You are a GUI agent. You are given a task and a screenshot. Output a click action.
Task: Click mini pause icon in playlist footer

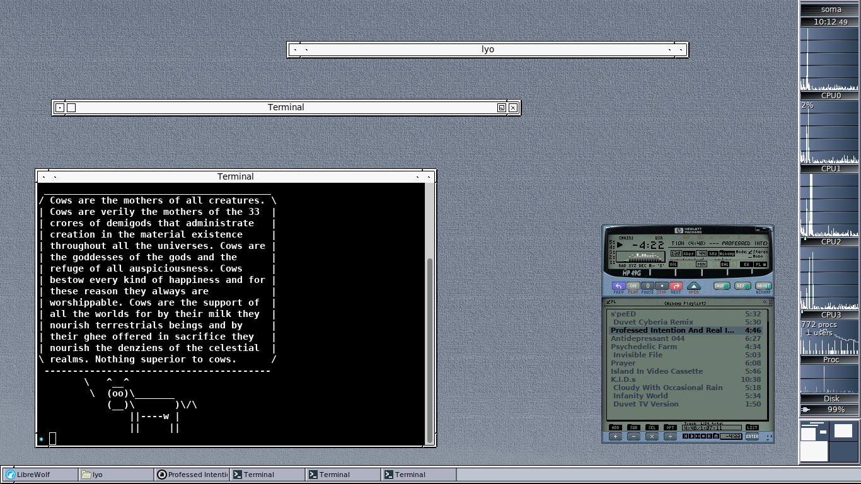698,436
